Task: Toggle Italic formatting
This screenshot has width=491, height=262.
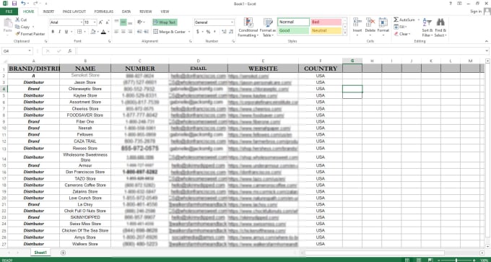Action: 59,32
